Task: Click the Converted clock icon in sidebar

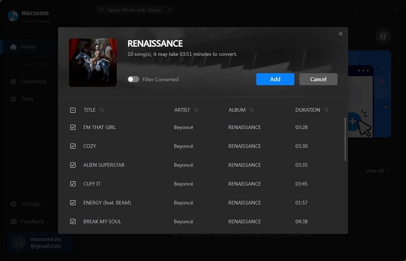Action: point(14,81)
